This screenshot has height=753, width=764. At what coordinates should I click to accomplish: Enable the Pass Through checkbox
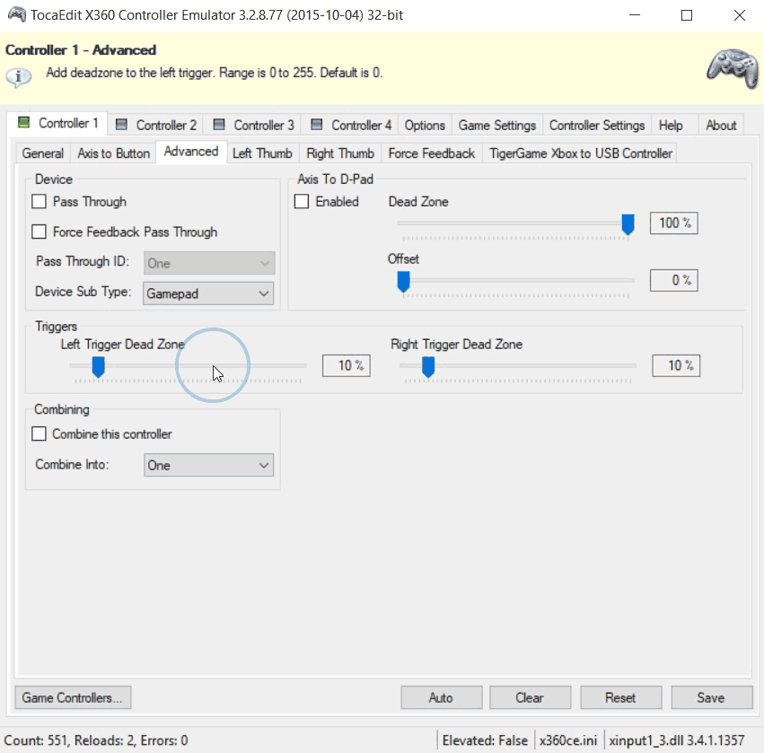pos(39,202)
